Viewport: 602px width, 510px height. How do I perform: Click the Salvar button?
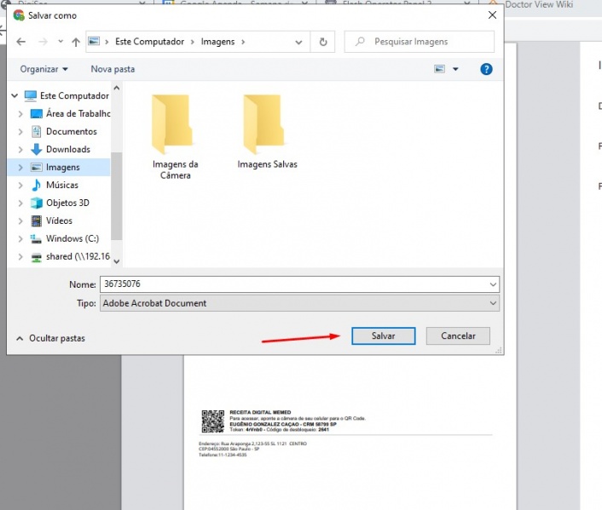383,336
